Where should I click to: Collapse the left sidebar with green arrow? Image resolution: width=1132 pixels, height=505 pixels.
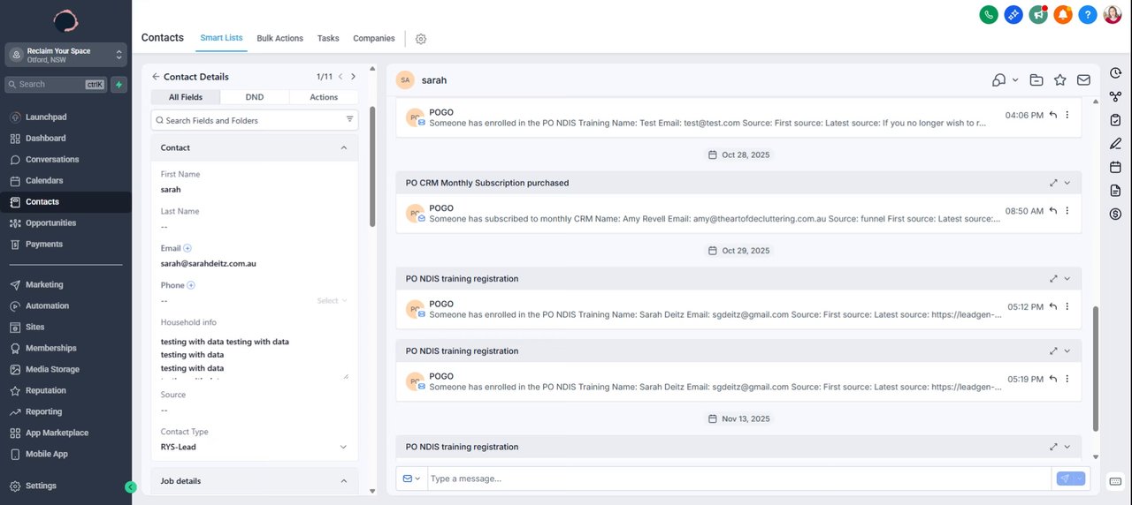point(131,486)
